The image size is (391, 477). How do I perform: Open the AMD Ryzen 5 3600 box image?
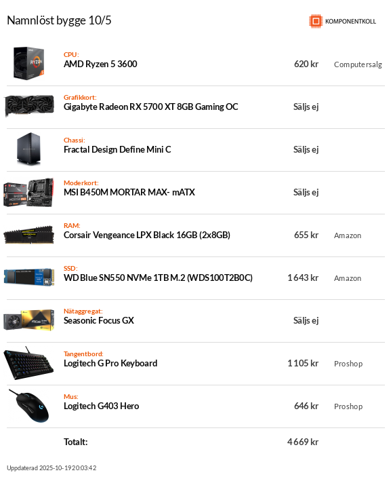(29, 63)
